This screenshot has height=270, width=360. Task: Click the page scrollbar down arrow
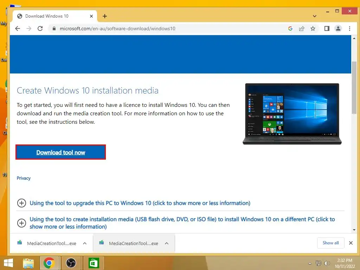(354, 230)
